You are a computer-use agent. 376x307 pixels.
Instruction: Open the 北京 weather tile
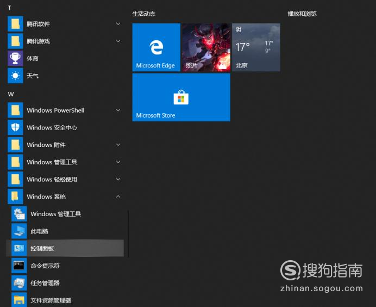[256, 47]
